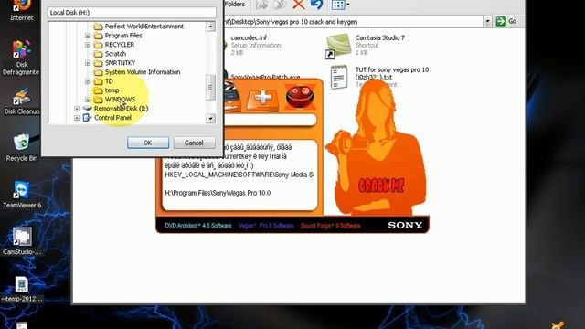Click the folder tree scroll down arrow
Screen dimensions: 585x329
click(x=210, y=119)
